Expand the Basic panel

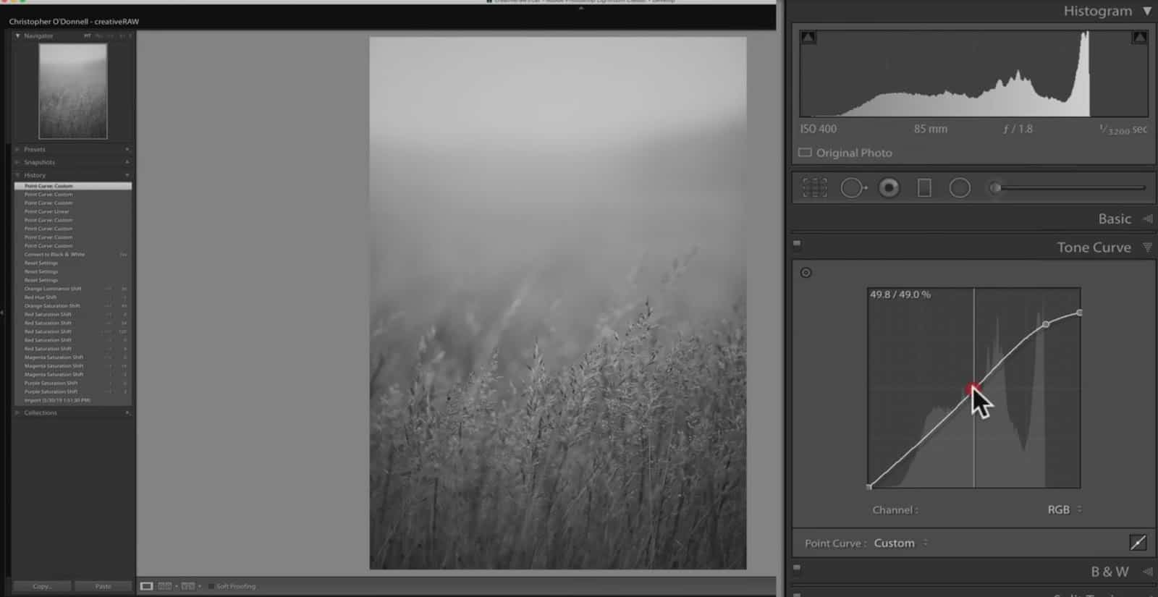point(1147,219)
